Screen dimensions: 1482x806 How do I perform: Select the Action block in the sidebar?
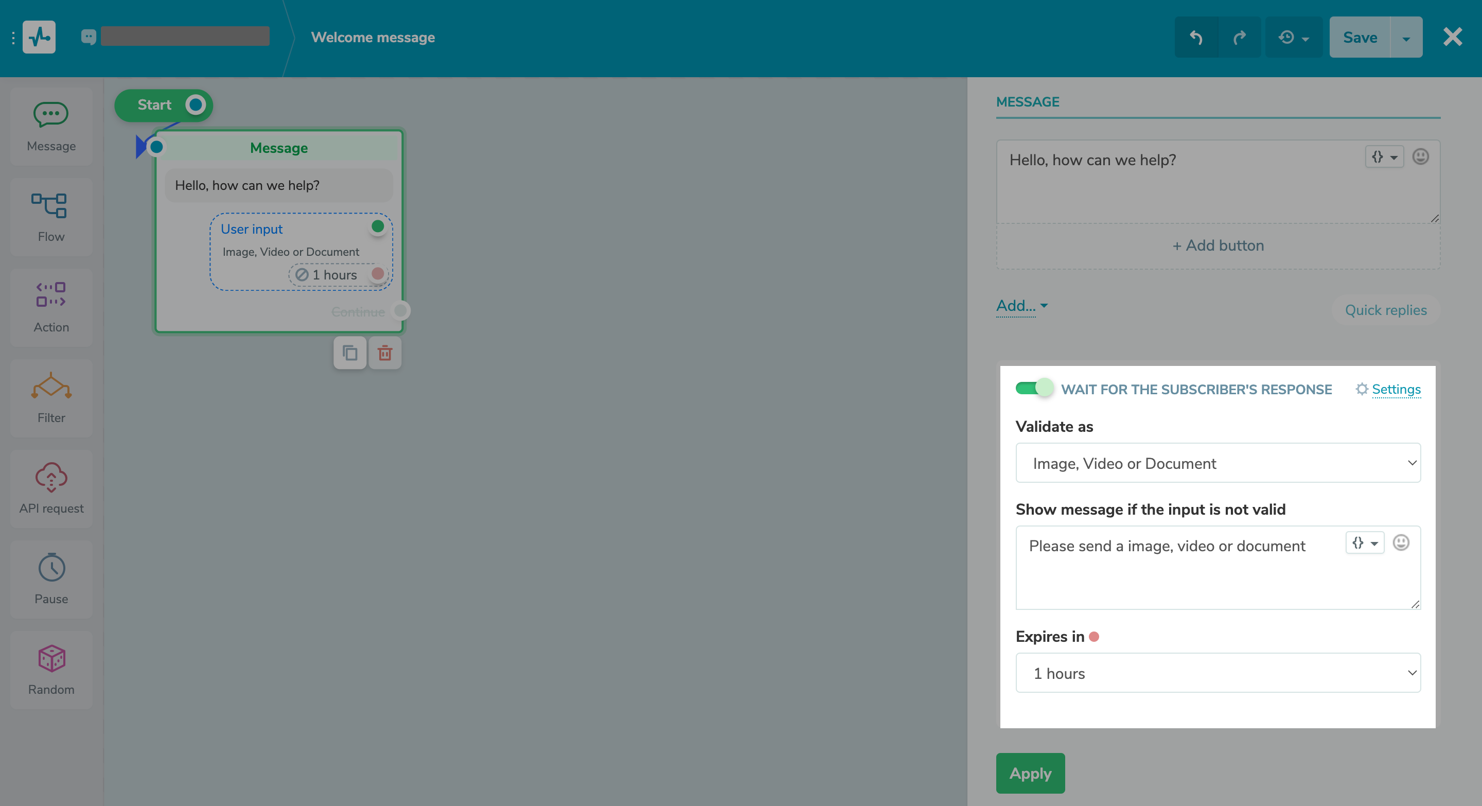(x=50, y=307)
